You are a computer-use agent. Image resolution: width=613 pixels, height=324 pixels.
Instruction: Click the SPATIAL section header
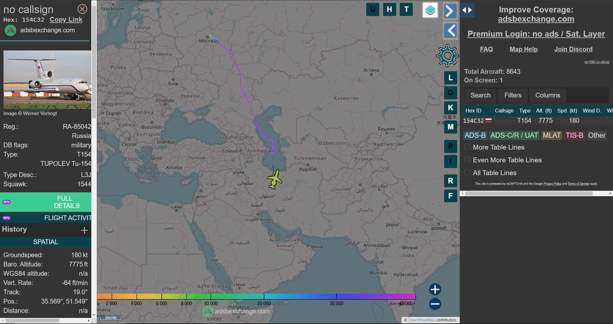click(x=46, y=242)
